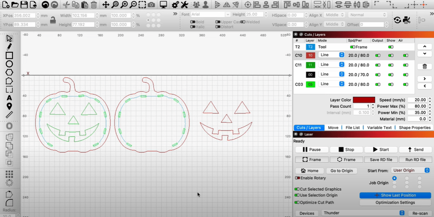Viewport: 434px width, 217px height.
Task: Select the Polygon hexagon tool
Action: pos(9,73)
